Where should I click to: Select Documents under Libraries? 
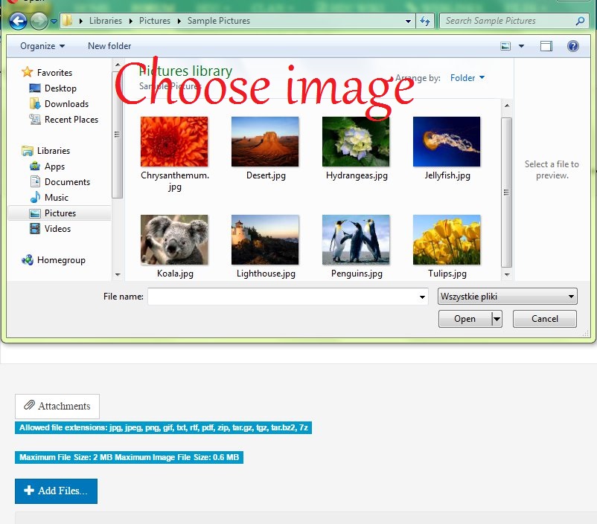pyautogui.click(x=68, y=182)
